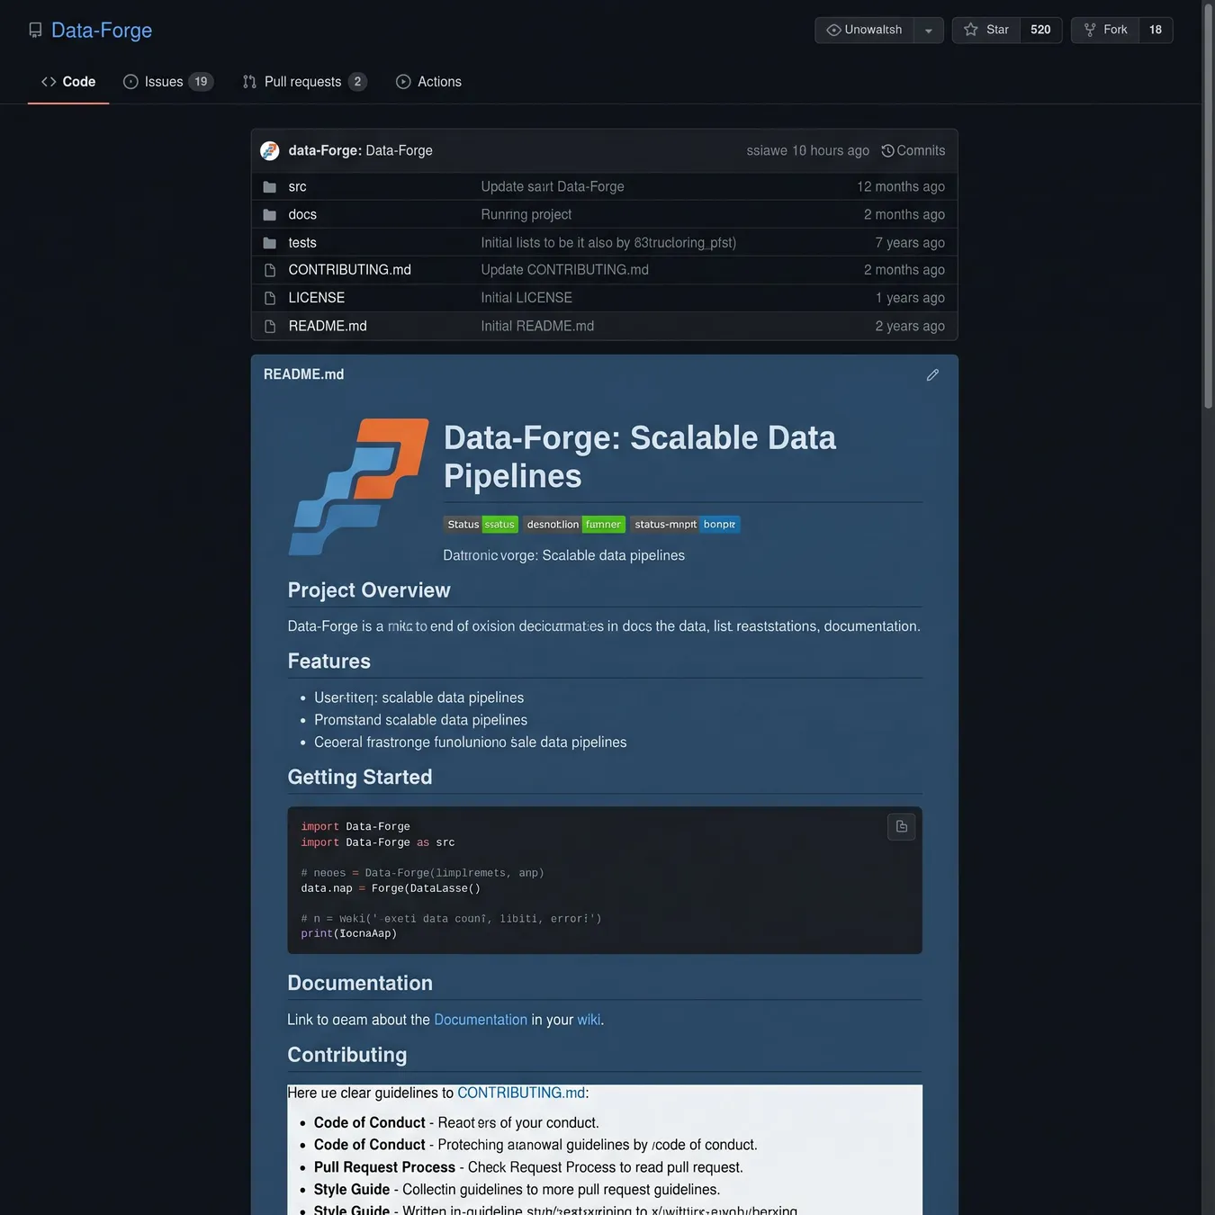1215x1215 pixels.
Task: Click the Commits history clock icon
Action: [x=887, y=150]
